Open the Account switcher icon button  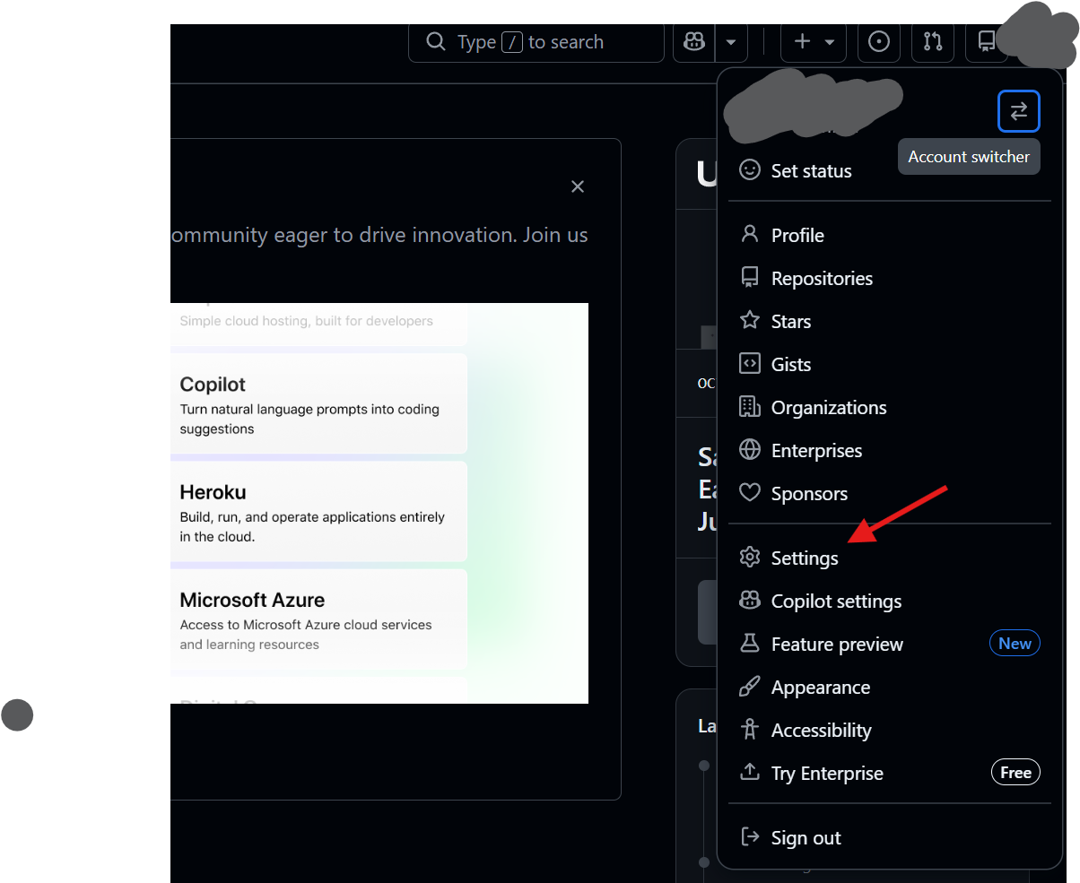[x=1019, y=112]
